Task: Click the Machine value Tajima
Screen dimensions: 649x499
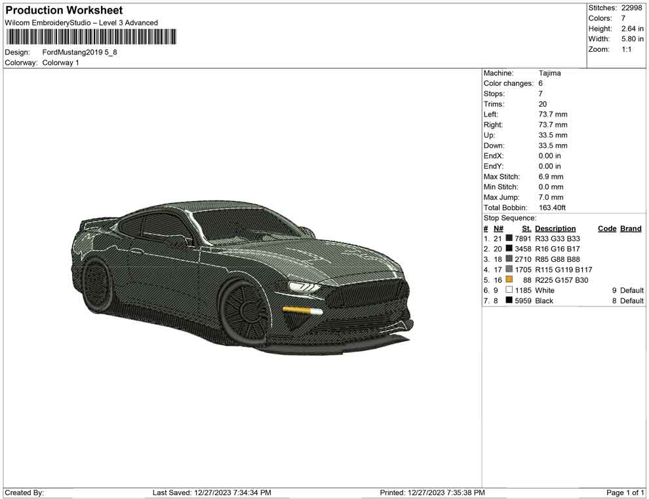Action: click(549, 73)
